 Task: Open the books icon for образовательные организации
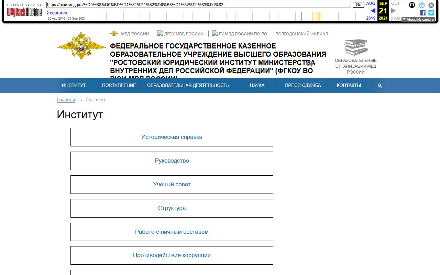(356, 47)
